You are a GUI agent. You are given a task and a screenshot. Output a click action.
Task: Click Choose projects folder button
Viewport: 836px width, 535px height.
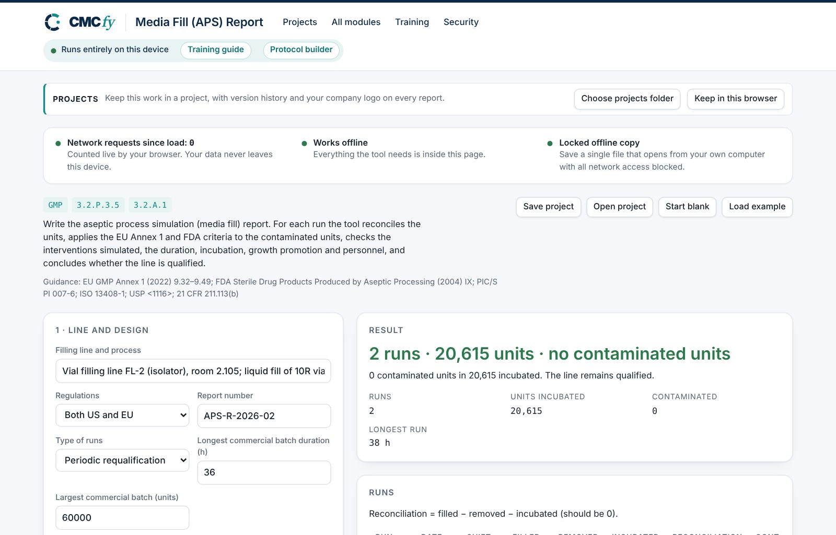point(627,99)
